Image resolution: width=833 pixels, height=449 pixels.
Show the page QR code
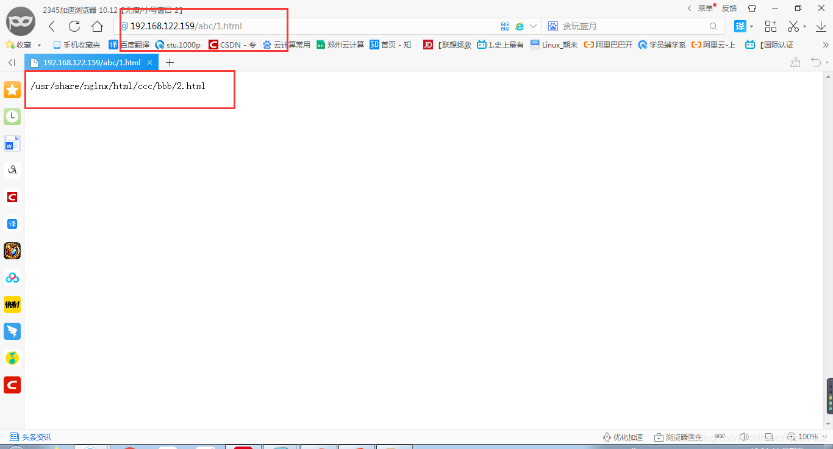(x=505, y=26)
